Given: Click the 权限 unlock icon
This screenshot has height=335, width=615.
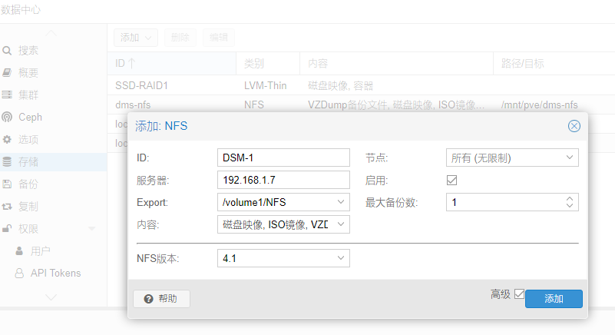Looking at the screenshot, I should pyautogui.click(x=7, y=228).
